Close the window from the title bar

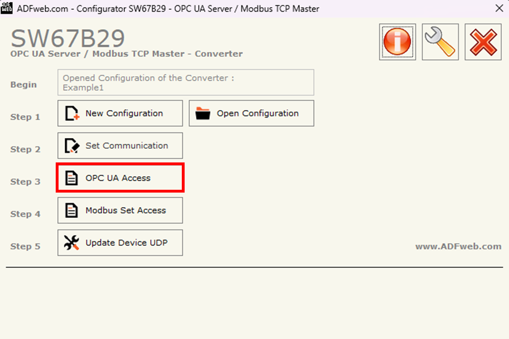(499, 8)
